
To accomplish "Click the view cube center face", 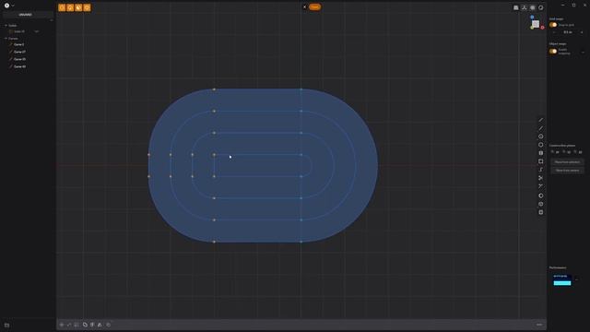I will click(536, 24).
